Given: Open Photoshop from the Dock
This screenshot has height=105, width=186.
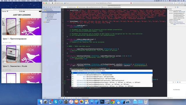Looking at the screenshot, I should point(102,102).
